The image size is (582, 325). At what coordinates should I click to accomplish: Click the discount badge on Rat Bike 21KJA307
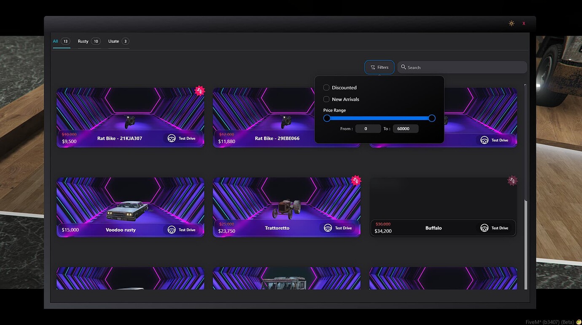pos(199,91)
